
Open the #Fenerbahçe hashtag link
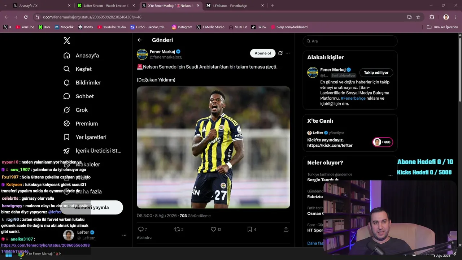click(x=353, y=98)
